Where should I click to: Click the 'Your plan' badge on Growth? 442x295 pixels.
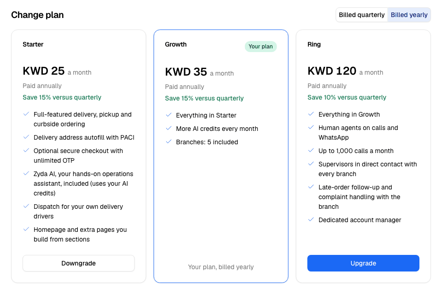pos(261,46)
